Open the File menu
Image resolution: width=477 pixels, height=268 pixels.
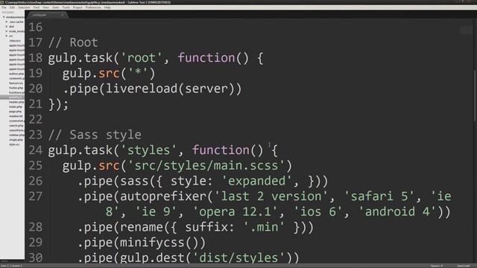point(4,7)
